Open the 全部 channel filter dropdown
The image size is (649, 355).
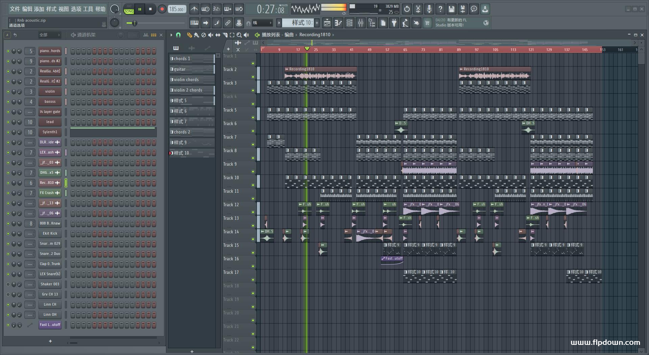[x=49, y=35]
